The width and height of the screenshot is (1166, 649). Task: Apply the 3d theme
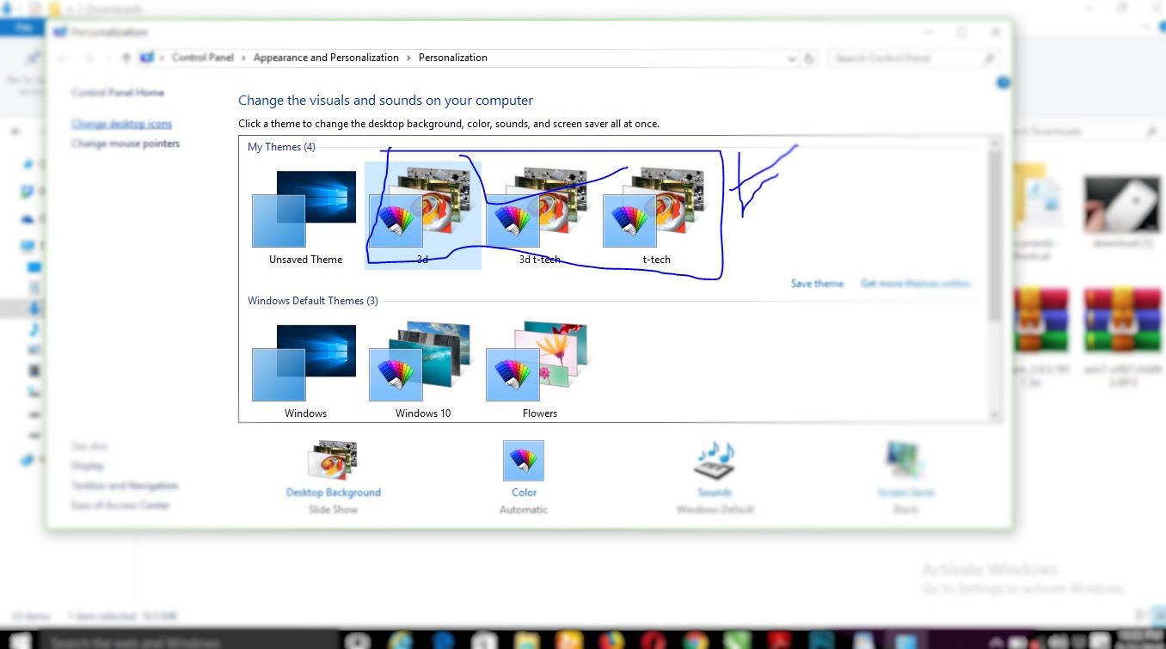[422, 217]
